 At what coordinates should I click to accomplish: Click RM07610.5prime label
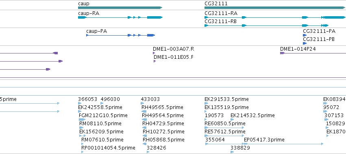click(102, 140)
